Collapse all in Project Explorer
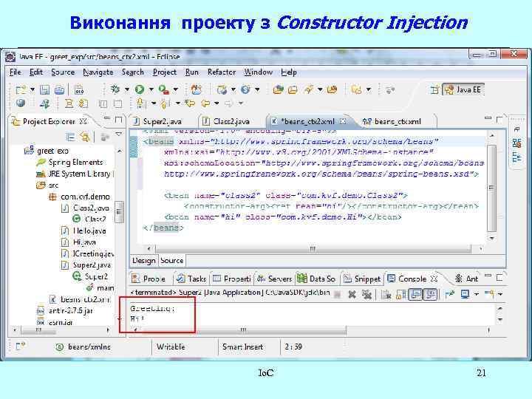 tap(71, 137)
